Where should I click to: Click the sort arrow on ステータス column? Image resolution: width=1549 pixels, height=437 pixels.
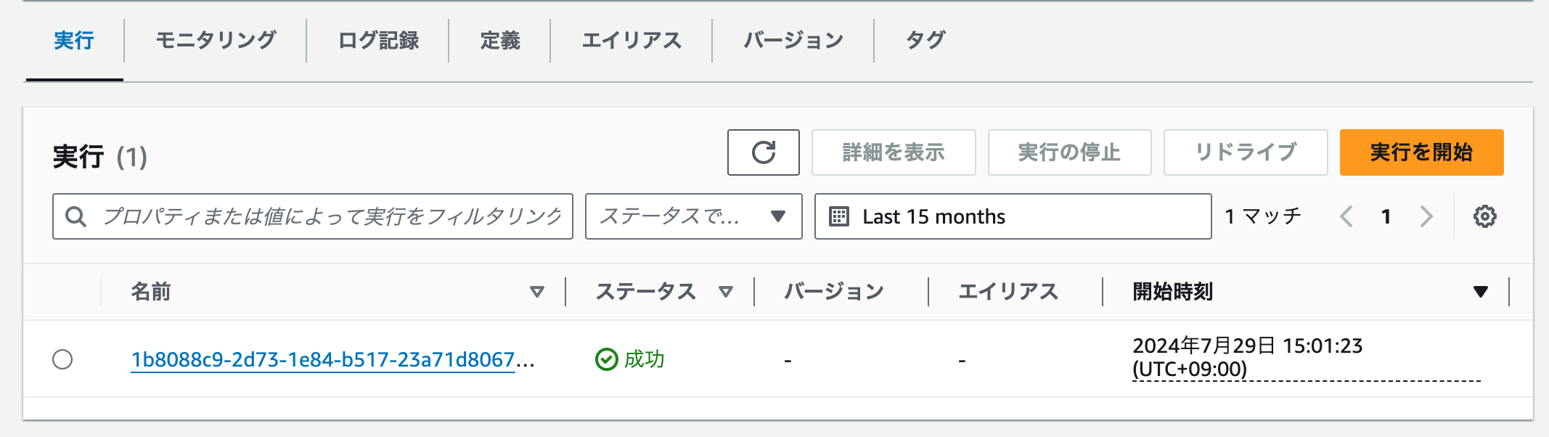(x=724, y=291)
